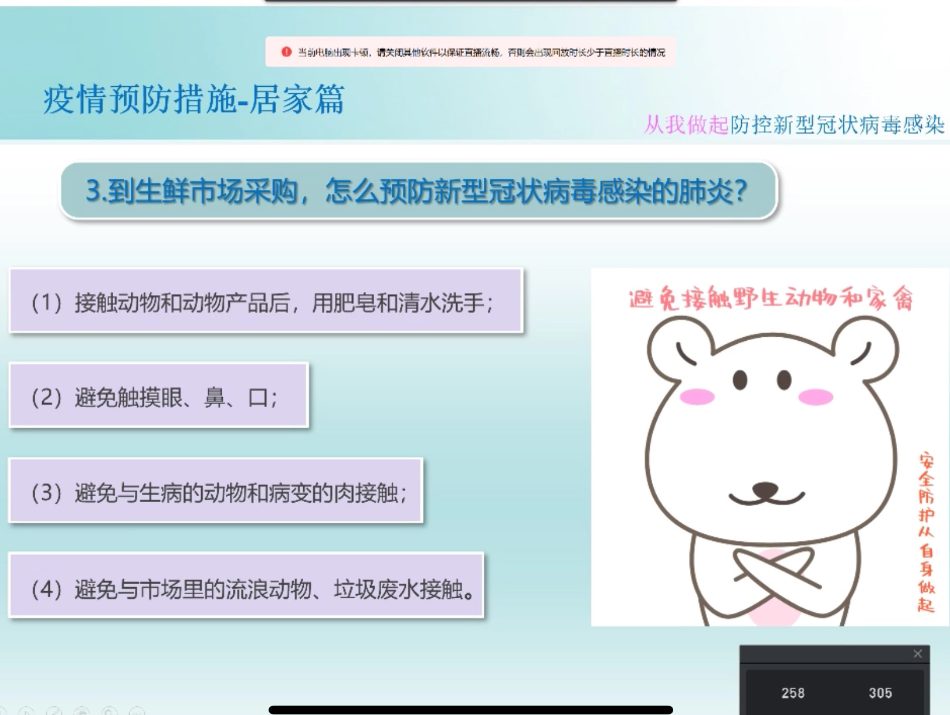Tap the black home indicator bar at bottom
Screen dimensions: 950x715
tap(470, 710)
